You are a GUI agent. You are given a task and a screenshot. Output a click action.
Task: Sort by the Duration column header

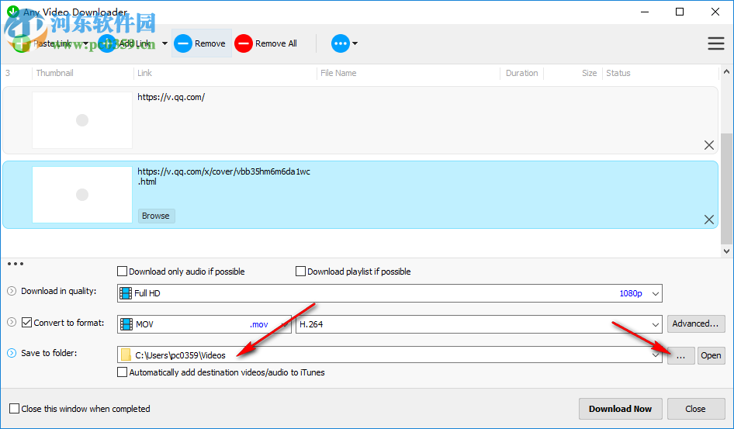[521, 73]
